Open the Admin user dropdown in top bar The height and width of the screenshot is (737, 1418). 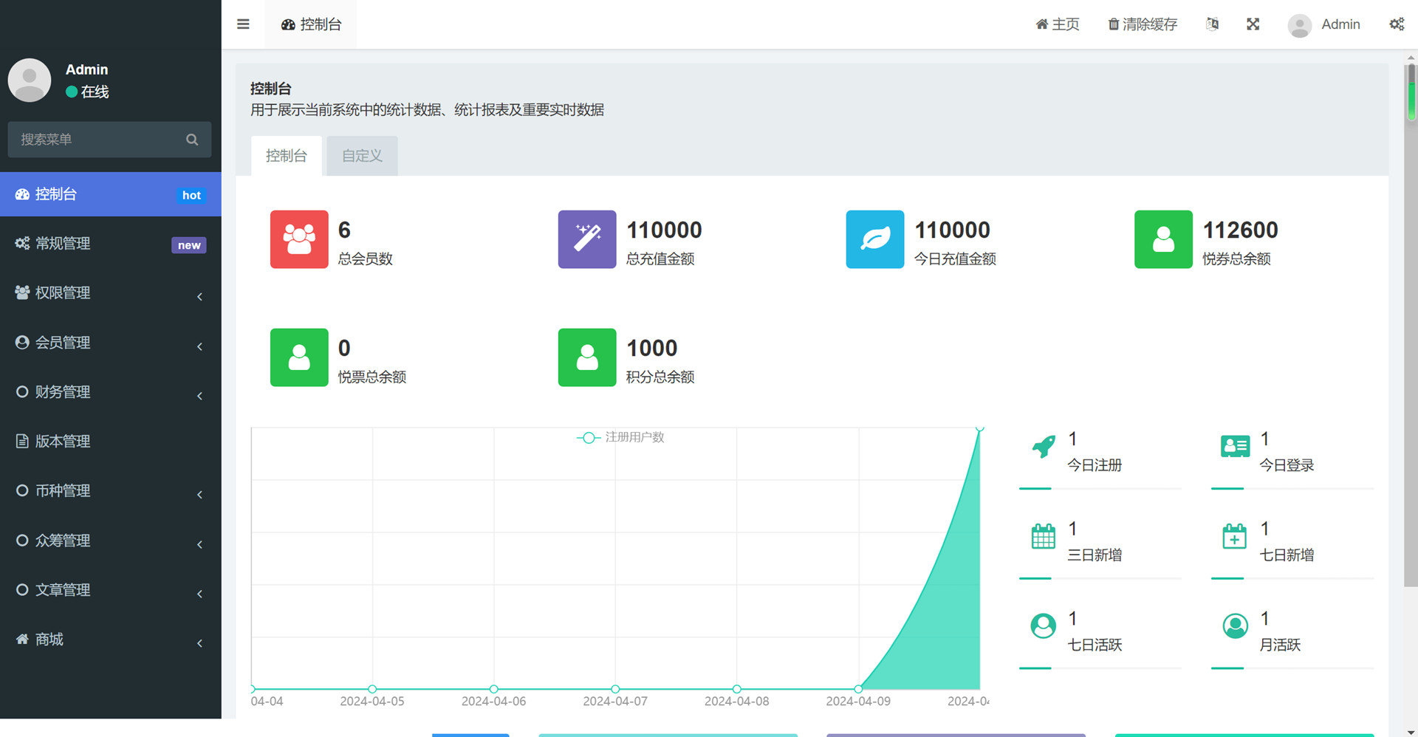(1324, 24)
